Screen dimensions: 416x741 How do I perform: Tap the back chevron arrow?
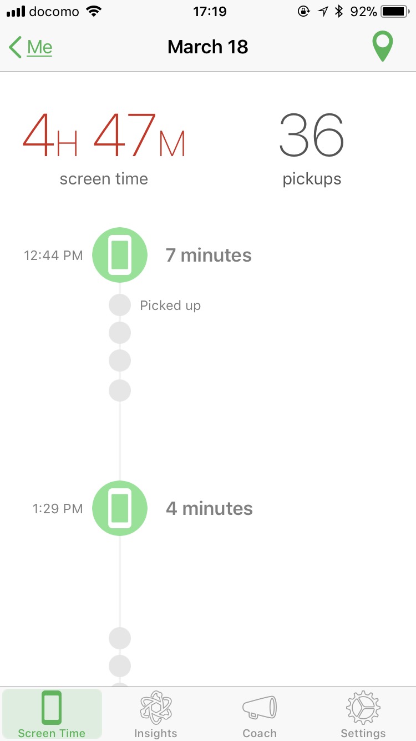click(x=16, y=47)
